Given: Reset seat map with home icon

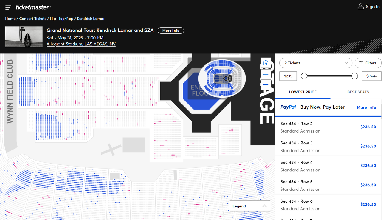Looking at the screenshot, I should point(266,63).
